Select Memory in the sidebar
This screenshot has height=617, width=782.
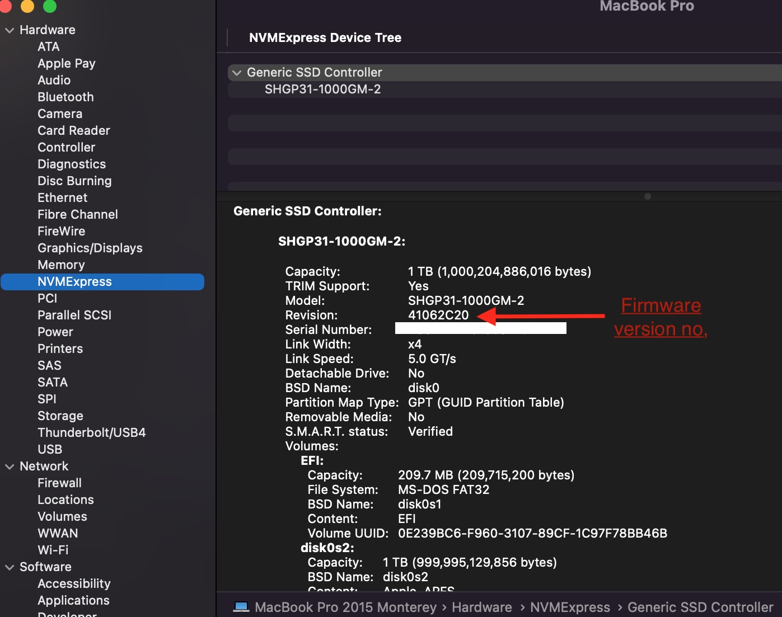click(x=62, y=265)
